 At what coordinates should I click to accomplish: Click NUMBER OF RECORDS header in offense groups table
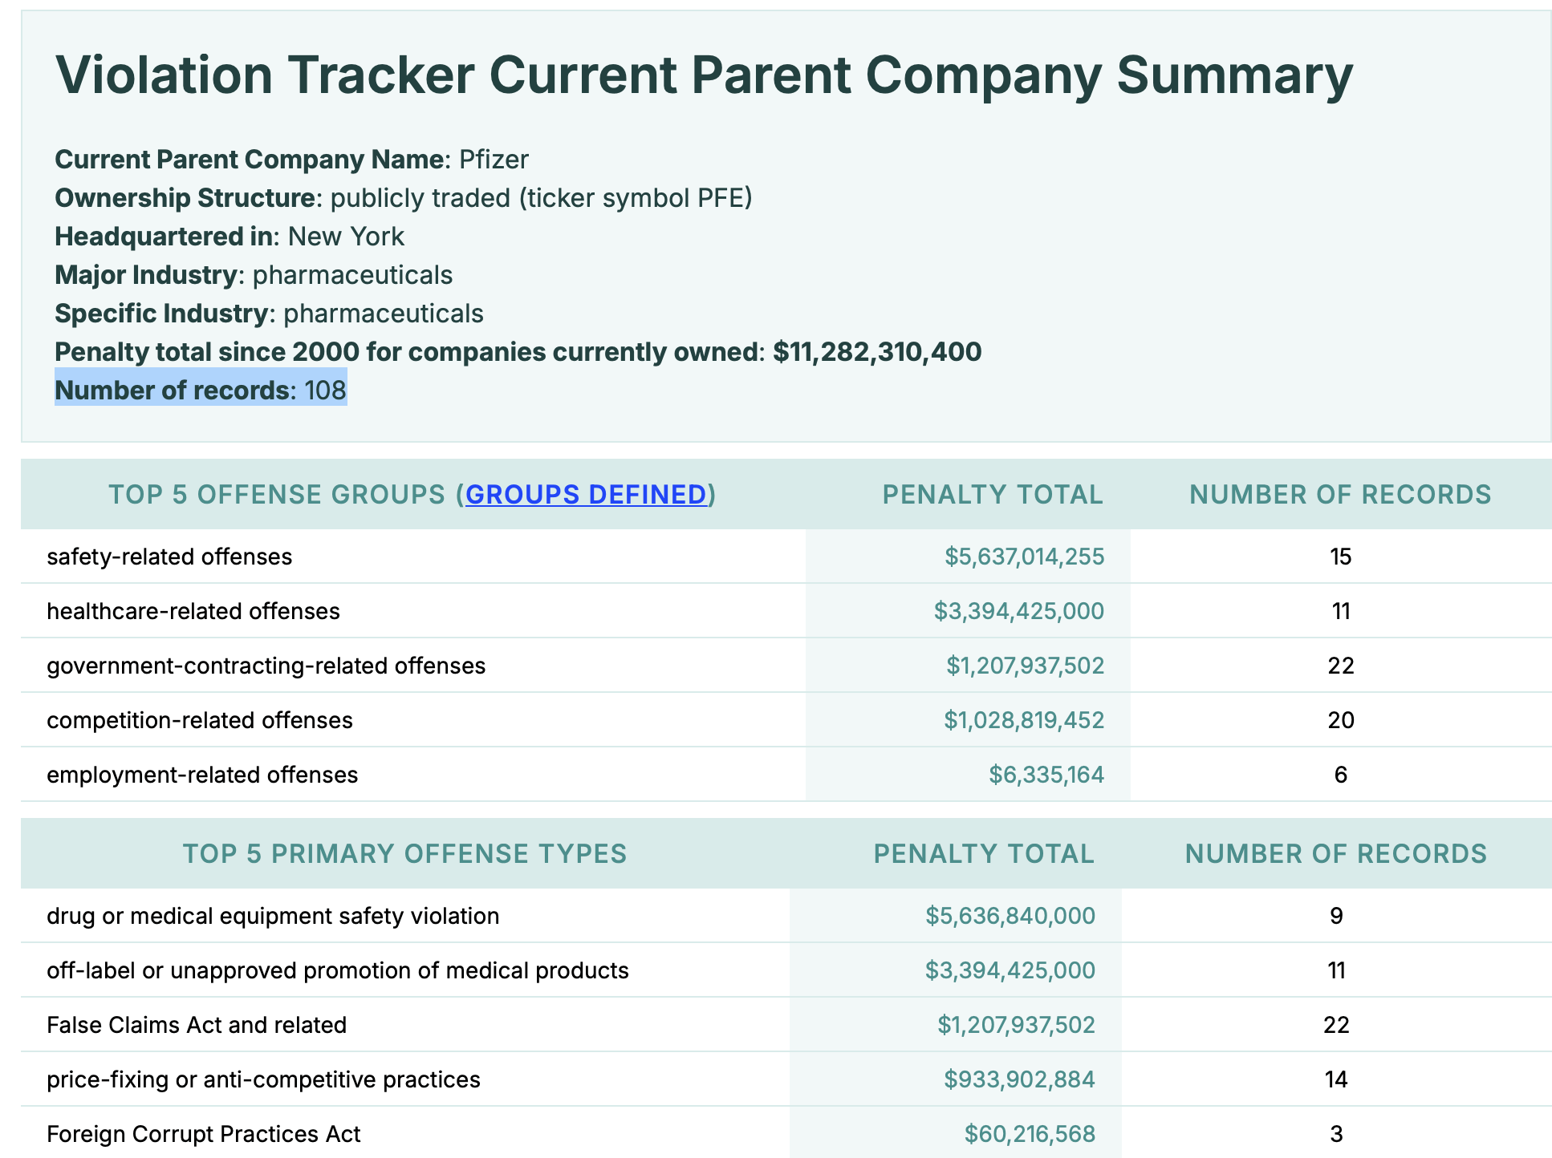tap(1340, 494)
